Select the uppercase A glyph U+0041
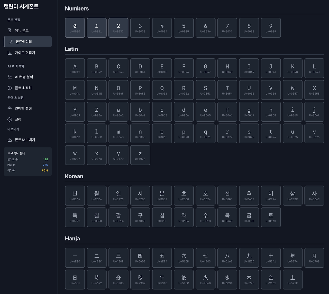 [75, 68]
